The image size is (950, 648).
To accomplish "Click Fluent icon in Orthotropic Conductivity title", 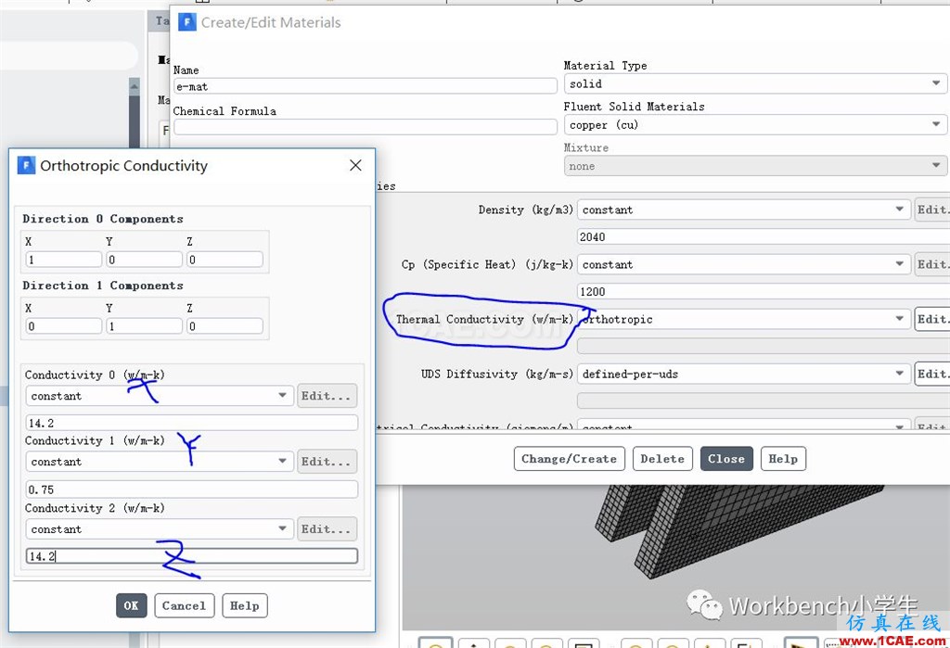I will point(26,165).
